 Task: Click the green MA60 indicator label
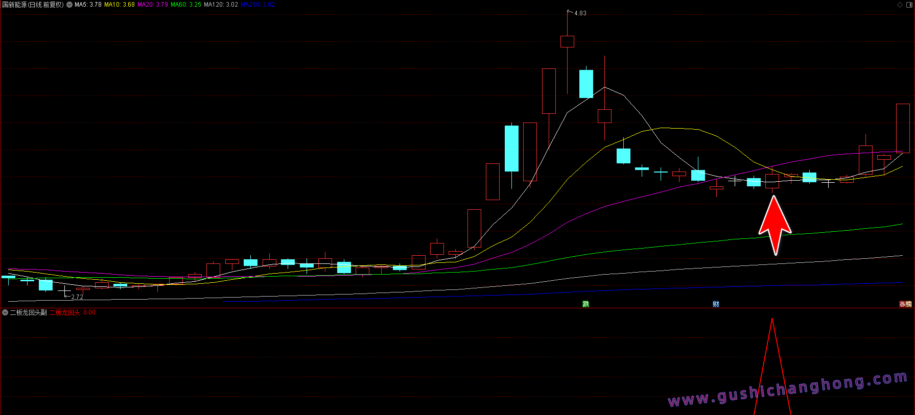(186, 5)
